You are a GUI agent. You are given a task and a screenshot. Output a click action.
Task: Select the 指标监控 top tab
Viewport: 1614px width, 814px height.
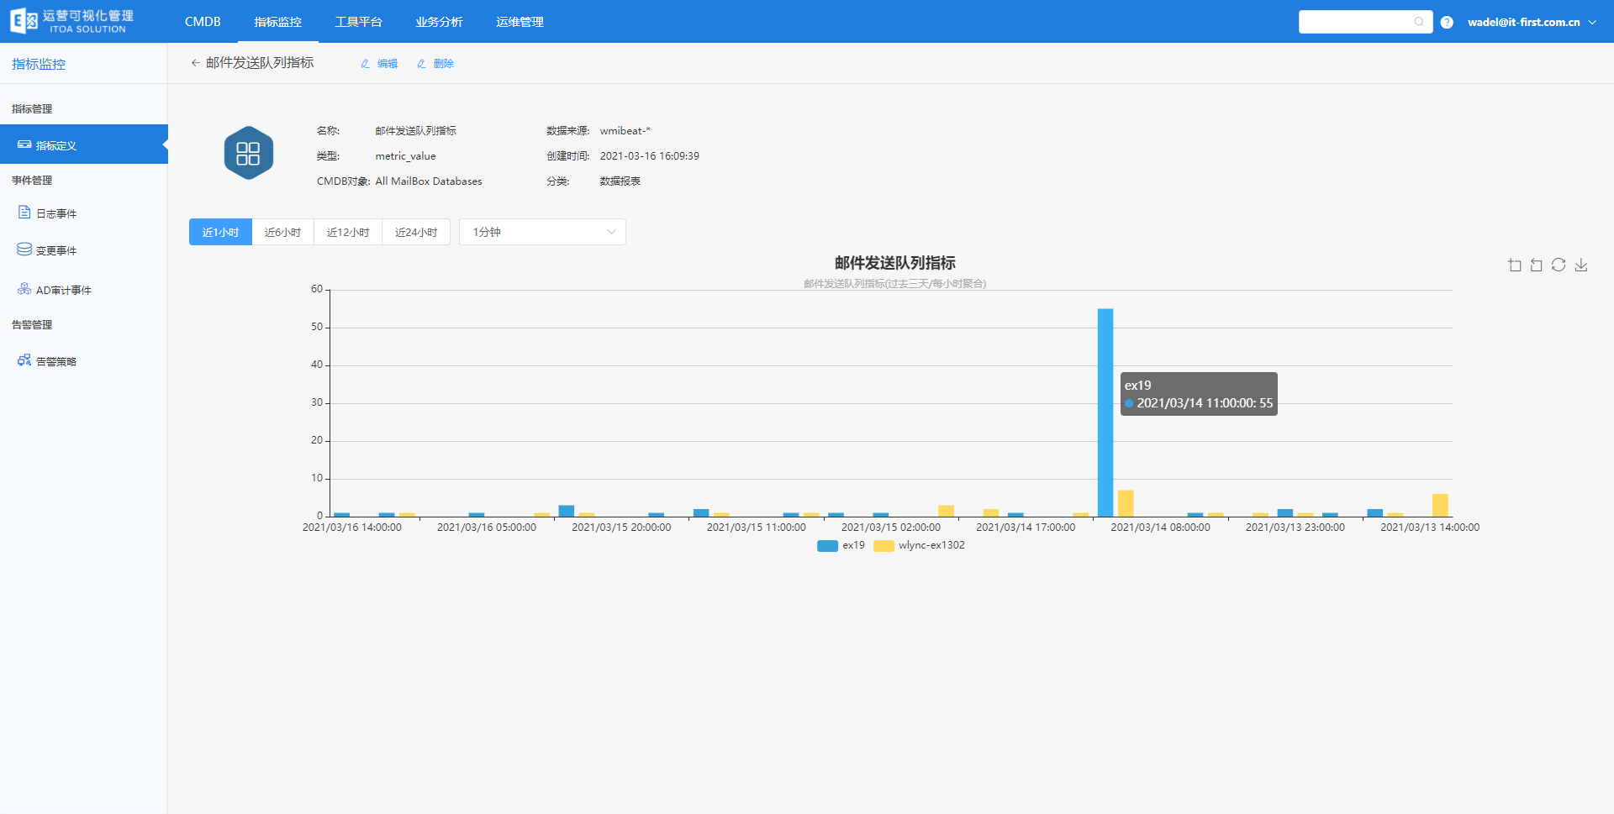point(277,22)
